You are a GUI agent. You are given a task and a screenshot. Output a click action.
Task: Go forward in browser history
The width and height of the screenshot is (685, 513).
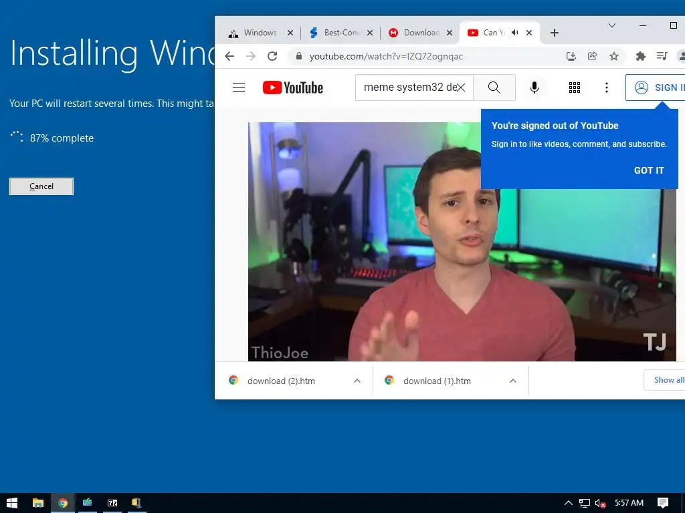click(251, 56)
